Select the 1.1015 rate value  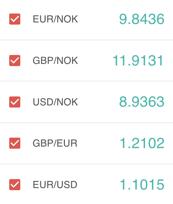tap(142, 185)
